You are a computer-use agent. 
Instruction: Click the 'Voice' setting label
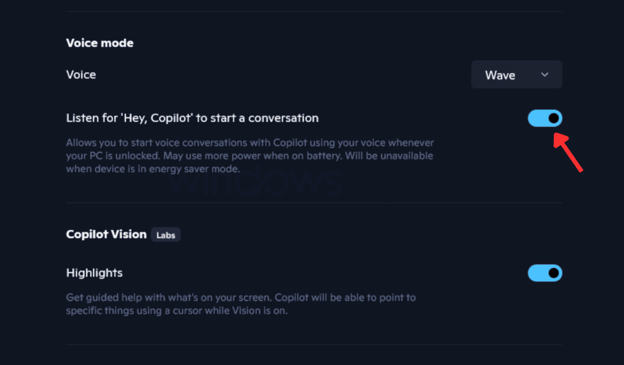pos(81,75)
